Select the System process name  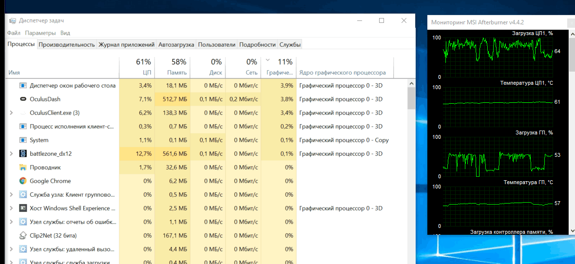click(39, 140)
